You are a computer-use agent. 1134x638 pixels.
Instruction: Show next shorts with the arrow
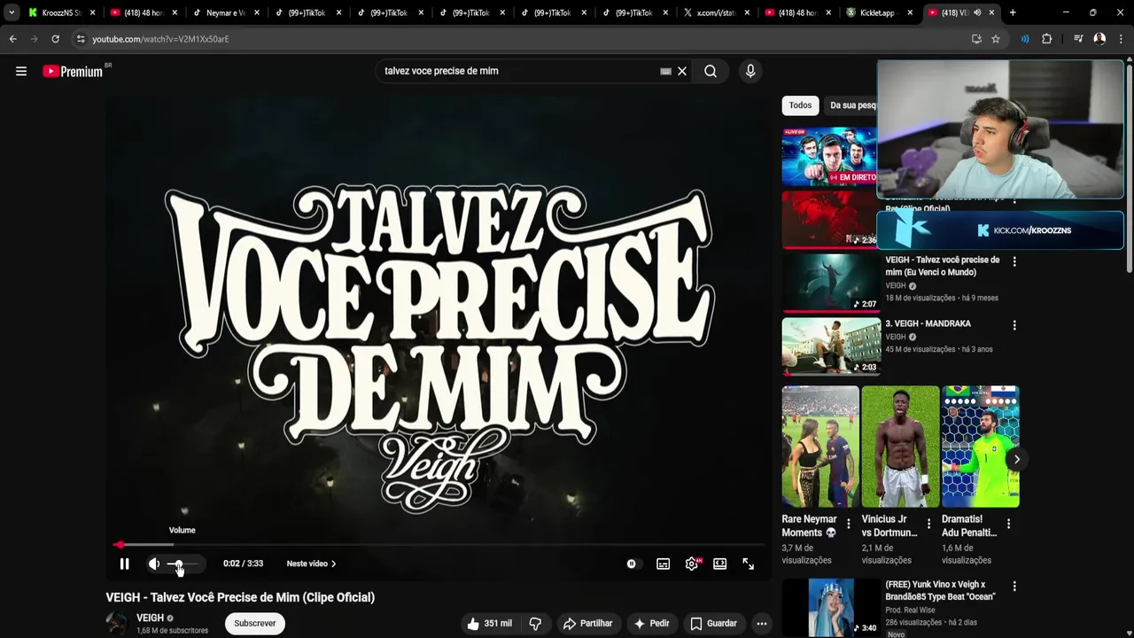[1016, 459]
